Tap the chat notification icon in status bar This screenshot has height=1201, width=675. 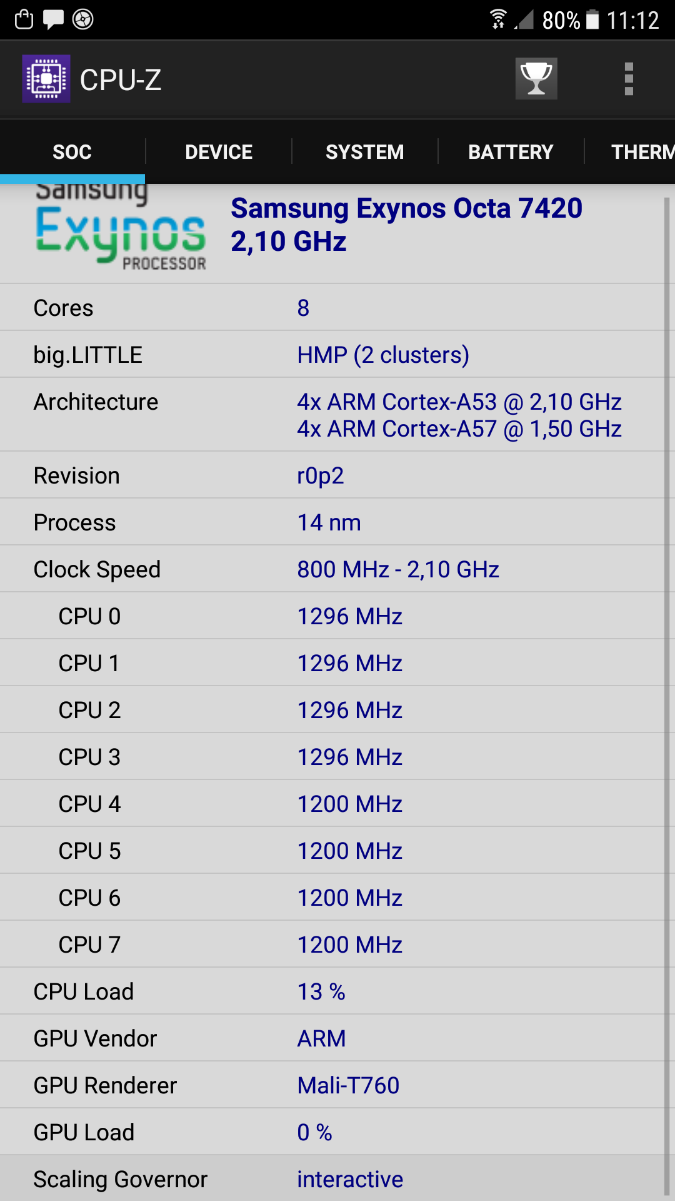[x=53, y=19]
